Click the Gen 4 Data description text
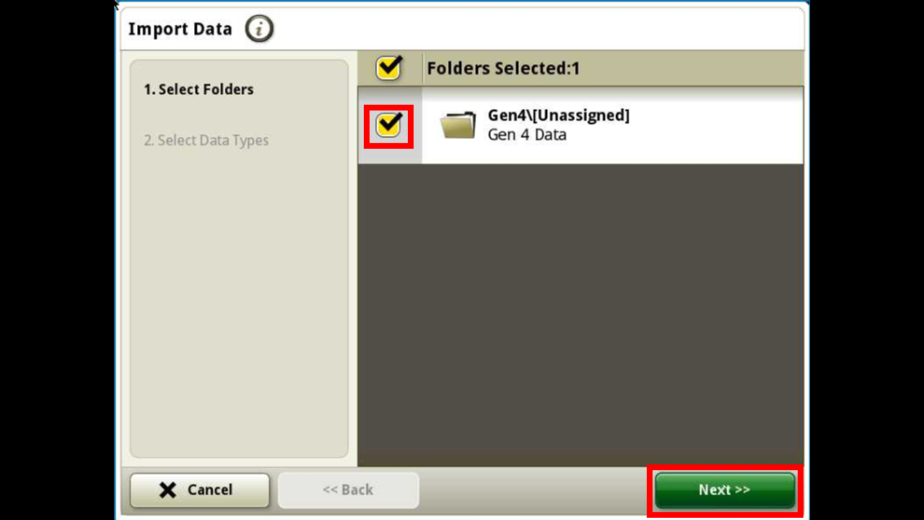Screen dimensions: 924x520 point(527,135)
